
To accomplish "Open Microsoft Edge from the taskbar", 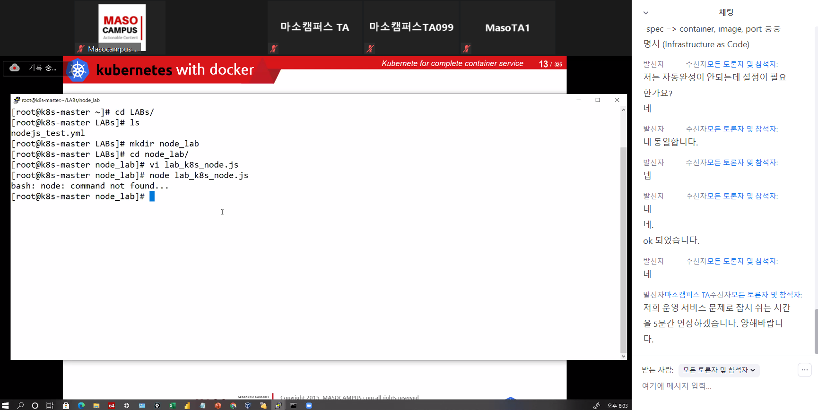I will click(x=81, y=405).
